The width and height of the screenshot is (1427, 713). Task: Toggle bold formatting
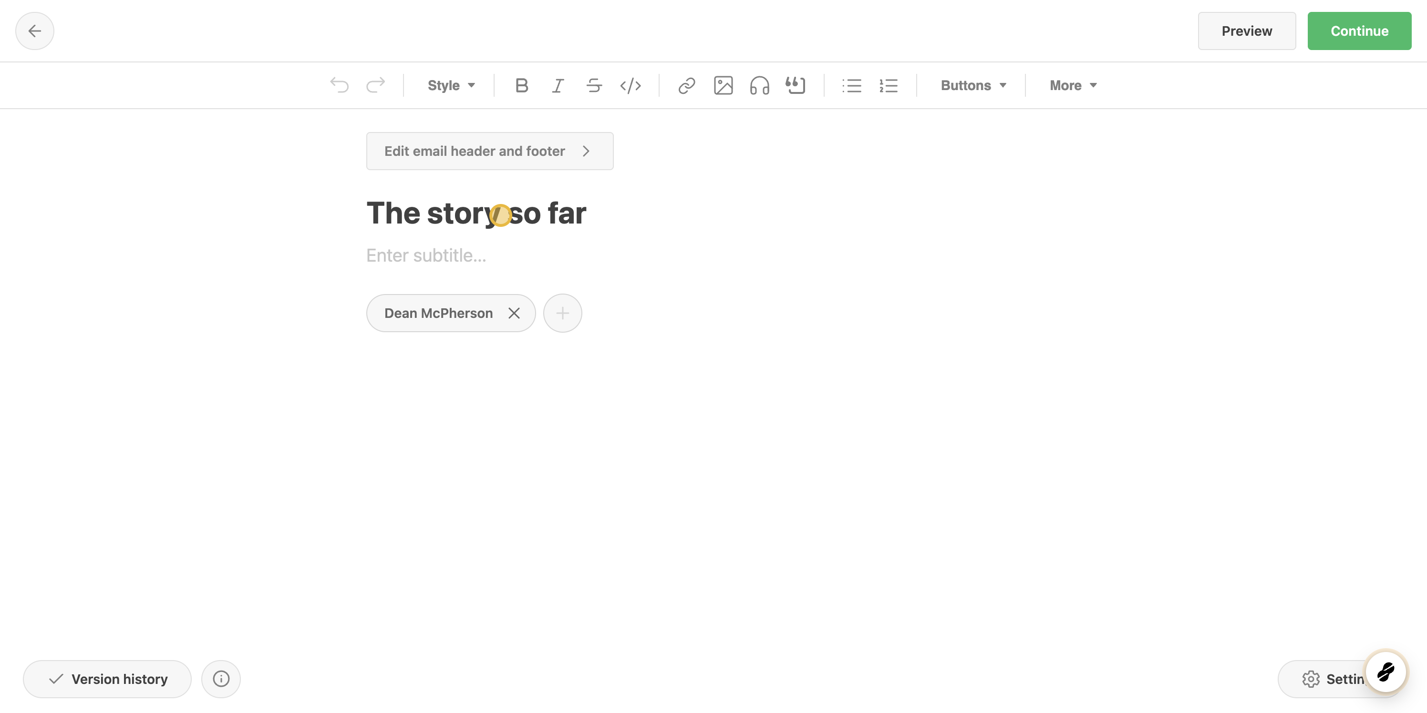tap(521, 85)
